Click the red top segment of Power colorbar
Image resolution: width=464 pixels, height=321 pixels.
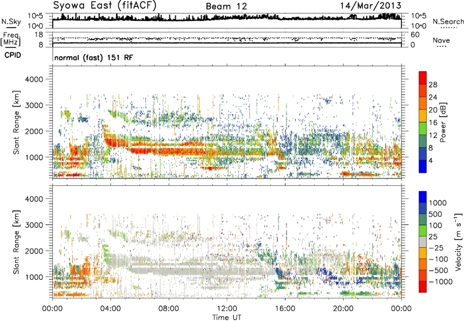(x=423, y=78)
